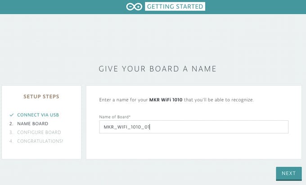The height and width of the screenshot is (185, 306).
Task: Focus the Name of Board text field
Action: (193, 127)
